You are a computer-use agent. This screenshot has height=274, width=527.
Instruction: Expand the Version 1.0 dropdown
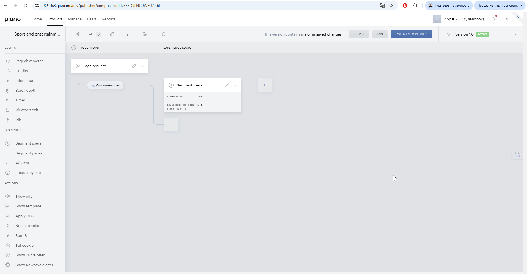pos(516,34)
